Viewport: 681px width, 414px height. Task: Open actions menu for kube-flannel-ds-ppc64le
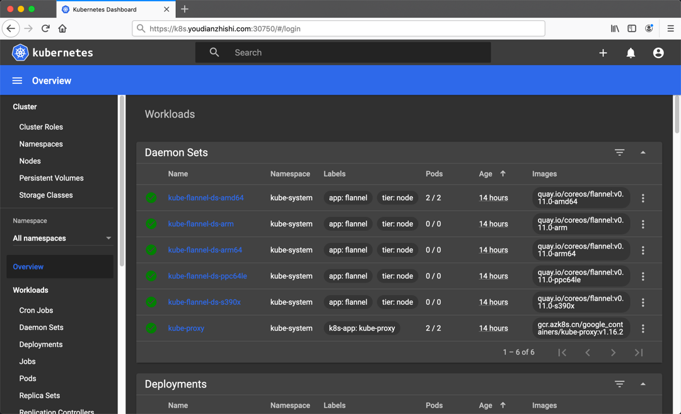[643, 276]
